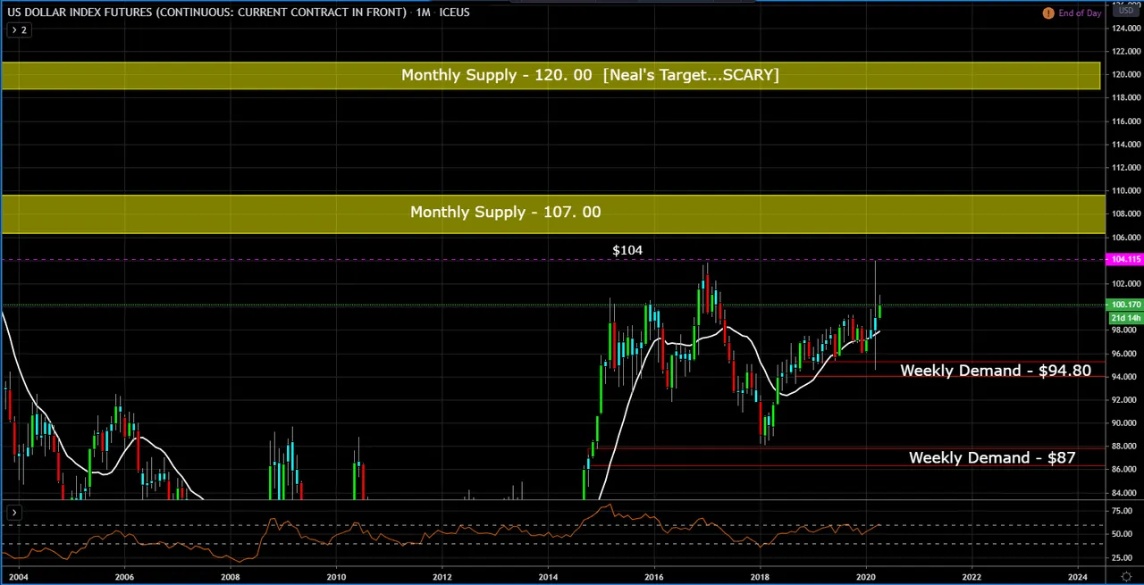Select the Monthly Supply 120.00 zone rectangle
Screen dimensions: 1144x585
point(551,75)
